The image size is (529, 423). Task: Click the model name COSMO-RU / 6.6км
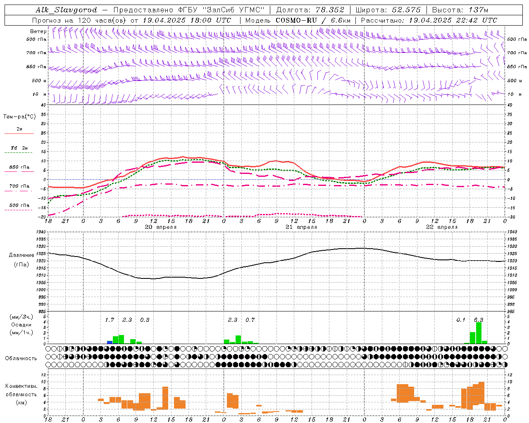[x=313, y=20]
